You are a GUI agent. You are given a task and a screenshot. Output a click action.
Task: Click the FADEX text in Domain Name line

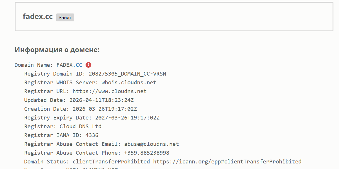64,65
